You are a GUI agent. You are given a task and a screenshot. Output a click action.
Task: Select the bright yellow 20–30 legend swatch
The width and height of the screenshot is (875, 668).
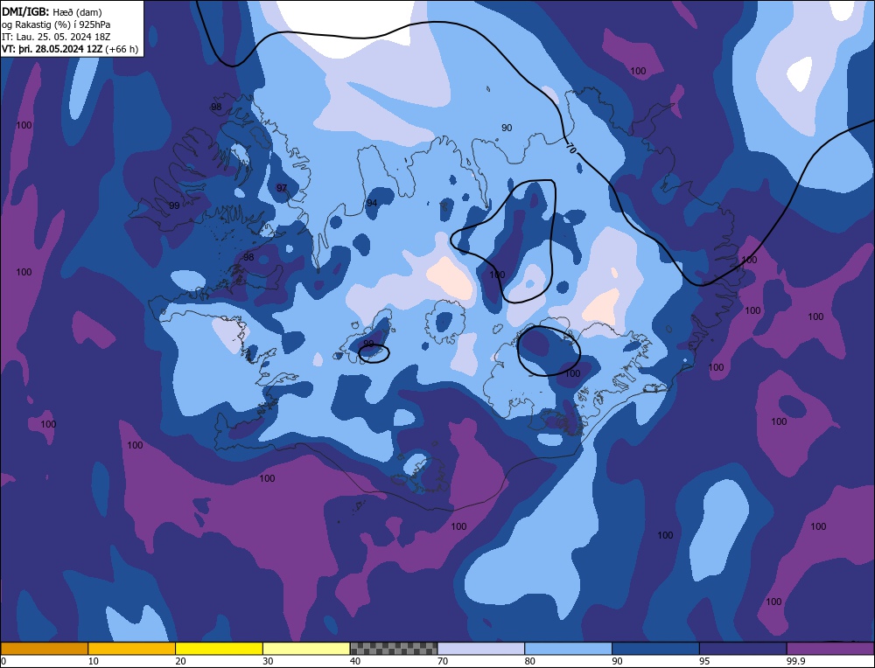[220, 648]
